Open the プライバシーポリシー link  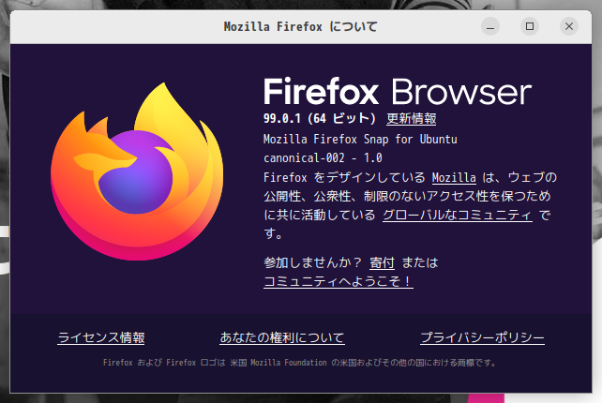point(482,337)
